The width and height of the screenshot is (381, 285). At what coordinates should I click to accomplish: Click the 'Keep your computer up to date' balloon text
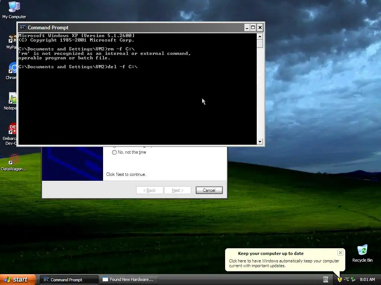tap(284, 263)
